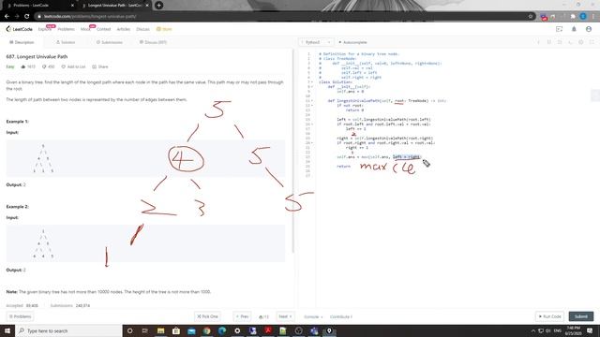
Task: Open the Store link
Action: (164, 29)
